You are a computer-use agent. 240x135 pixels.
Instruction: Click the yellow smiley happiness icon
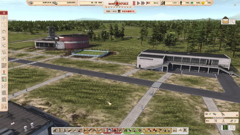203,3
